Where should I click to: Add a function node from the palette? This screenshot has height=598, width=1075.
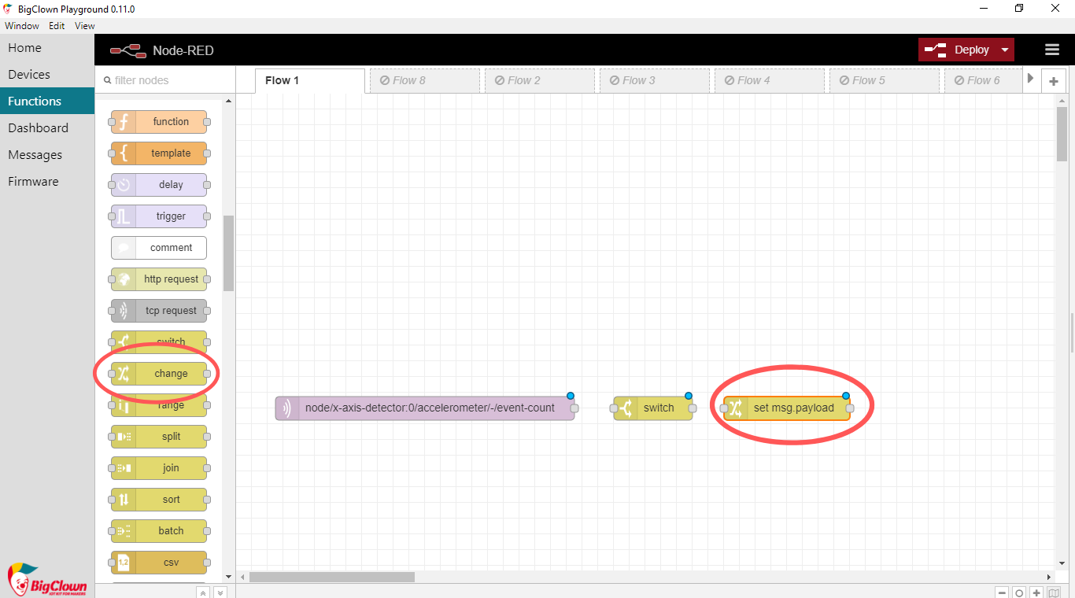pos(159,122)
